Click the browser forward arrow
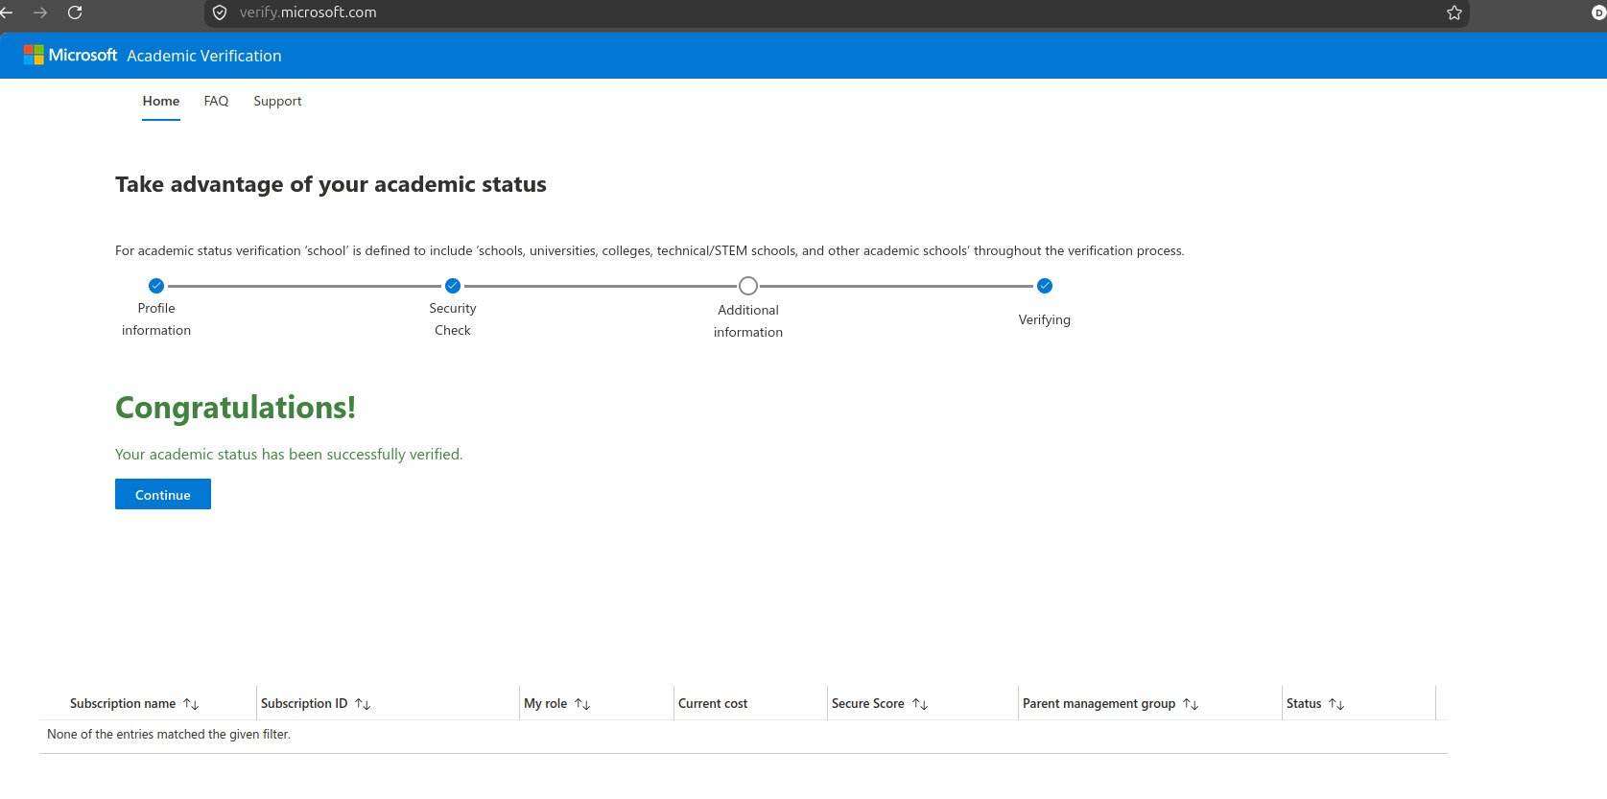This screenshot has height=799, width=1607. point(40,12)
